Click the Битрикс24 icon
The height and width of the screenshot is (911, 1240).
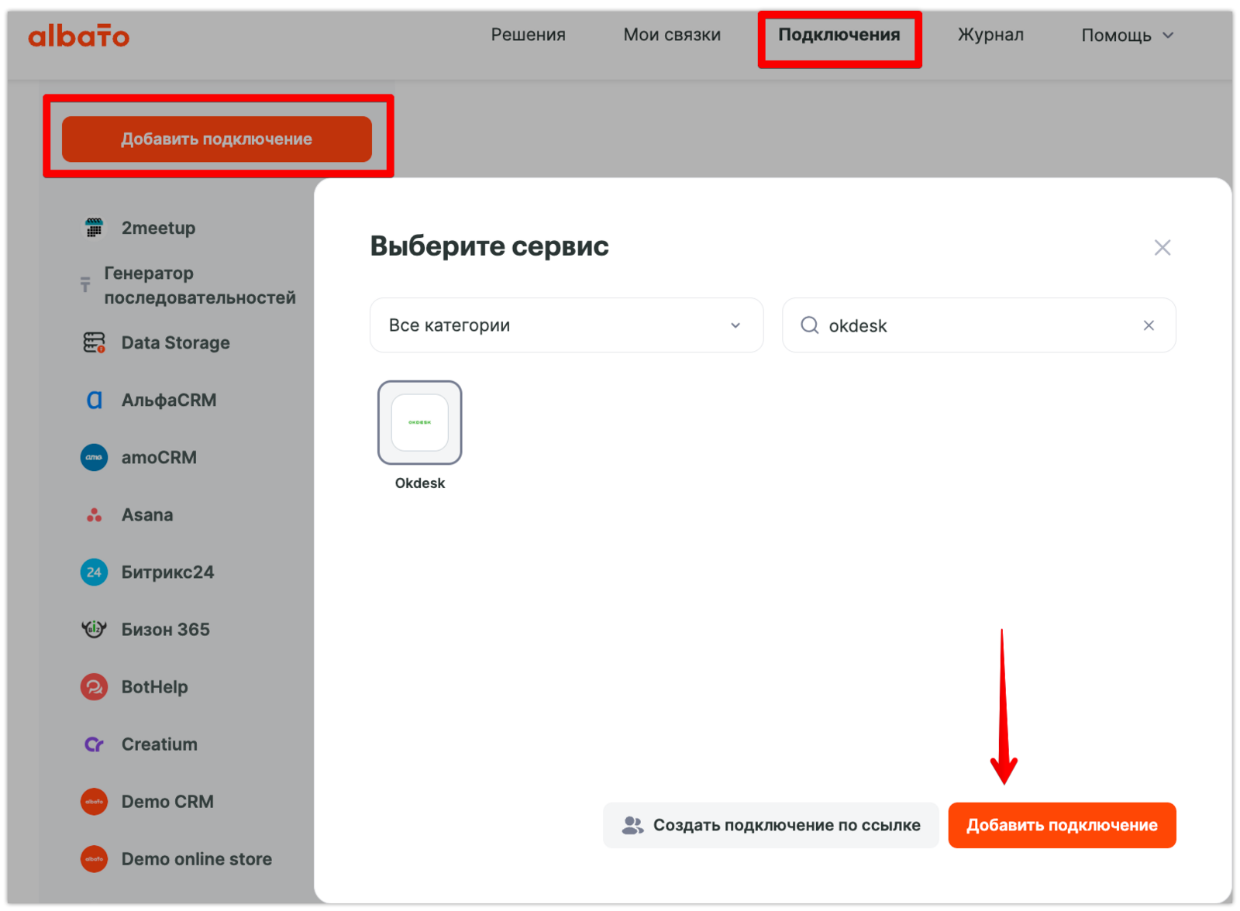94,572
